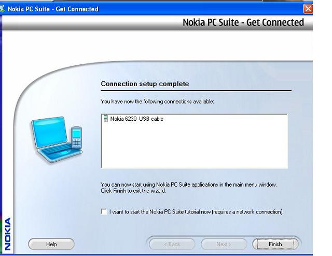The height and width of the screenshot is (256, 332).
Task: Click the greyed-out Back button
Action: 172,245
